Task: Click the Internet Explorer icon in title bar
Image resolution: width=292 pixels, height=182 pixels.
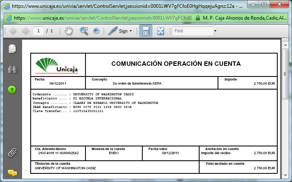Action: [7, 6]
